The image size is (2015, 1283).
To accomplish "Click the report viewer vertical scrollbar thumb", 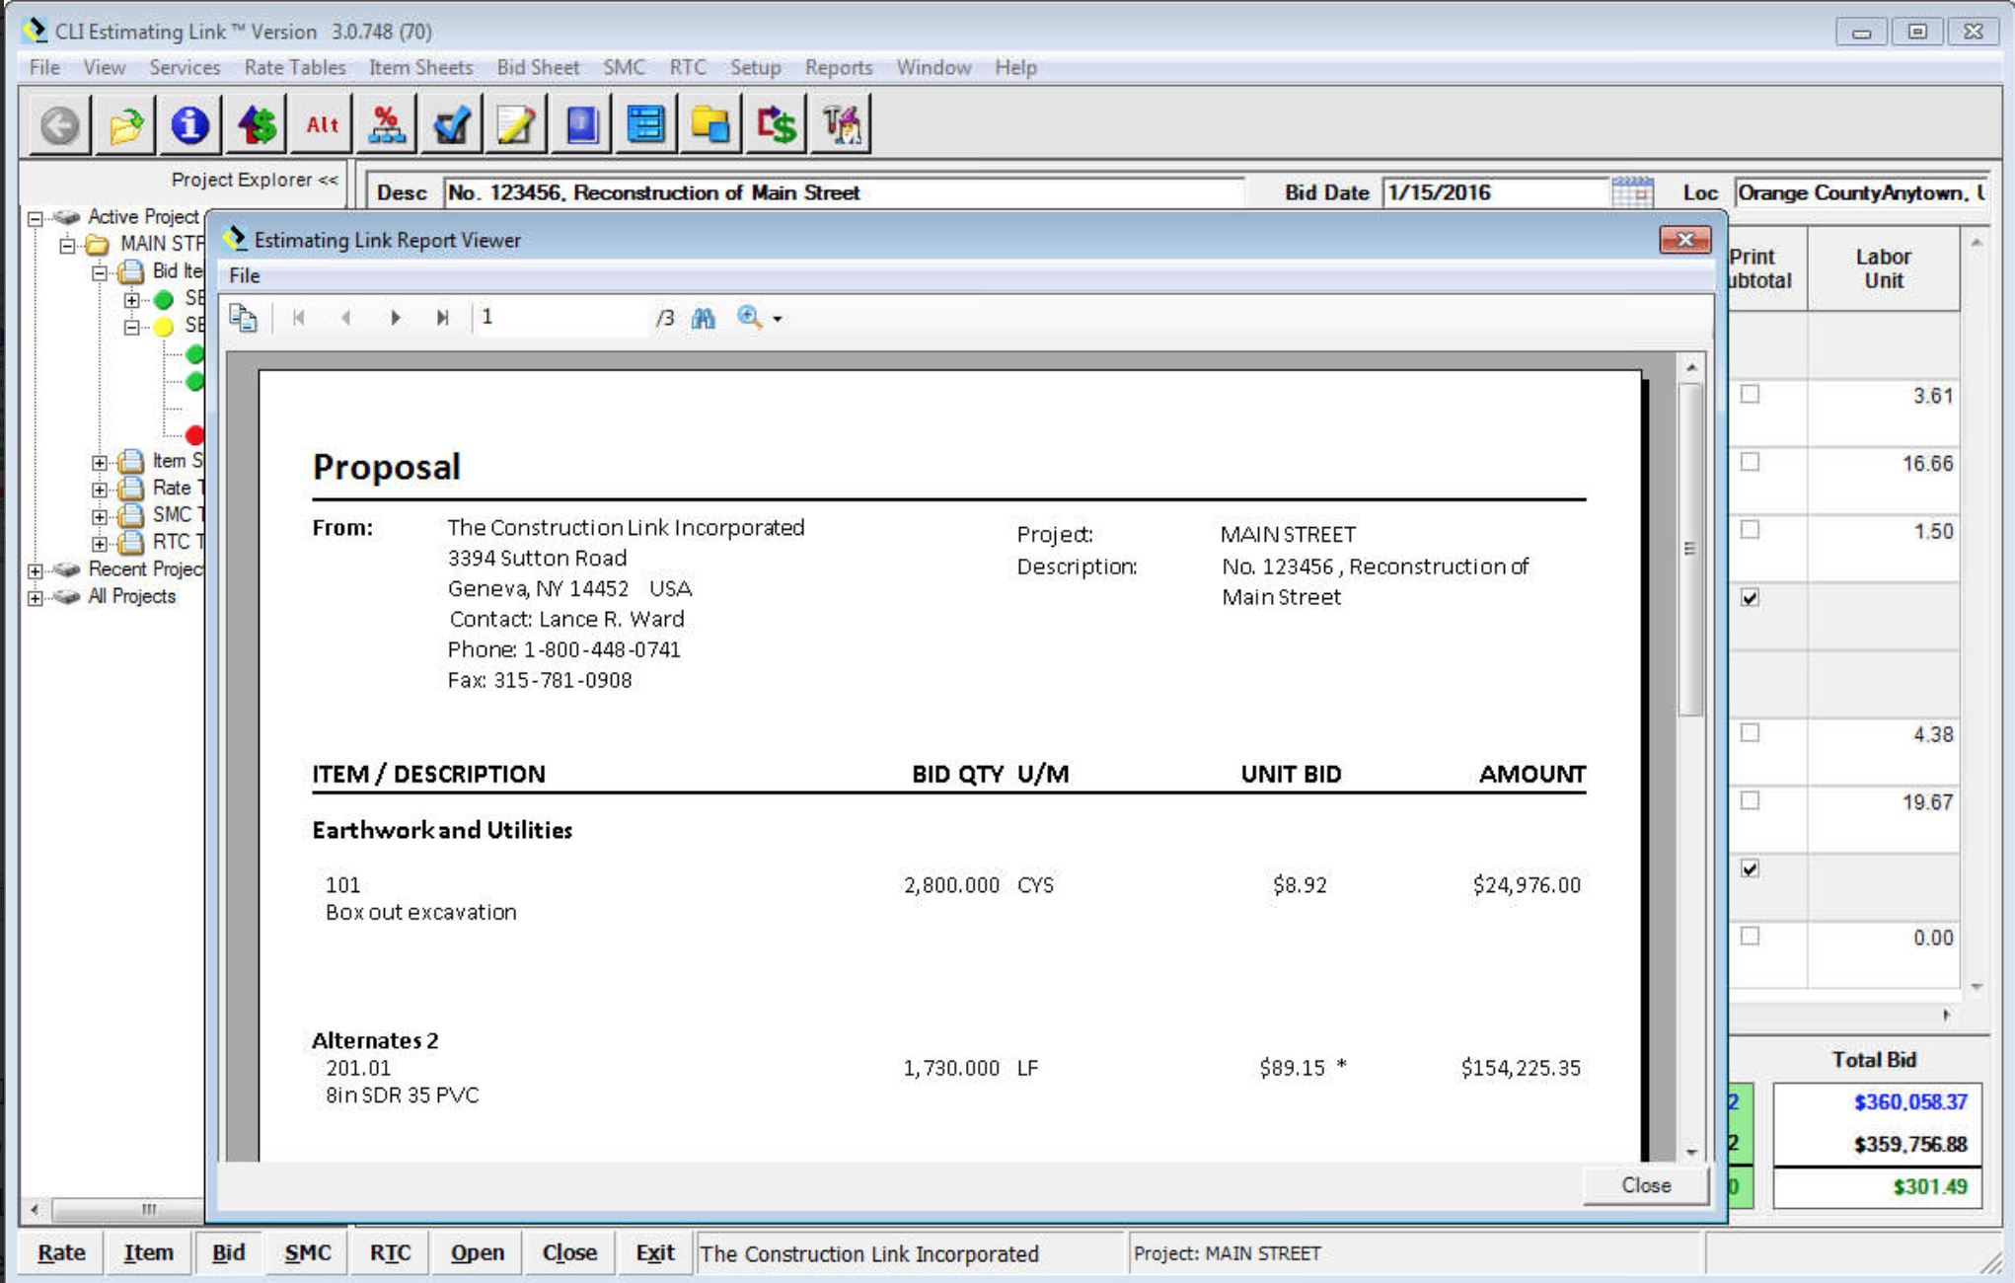I will [1690, 549].
